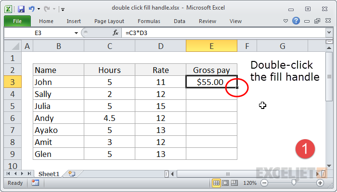Screen dimensions: 337x192
Task: Open the Undo history dropdown arrow
Action: [x=39, y=9]
